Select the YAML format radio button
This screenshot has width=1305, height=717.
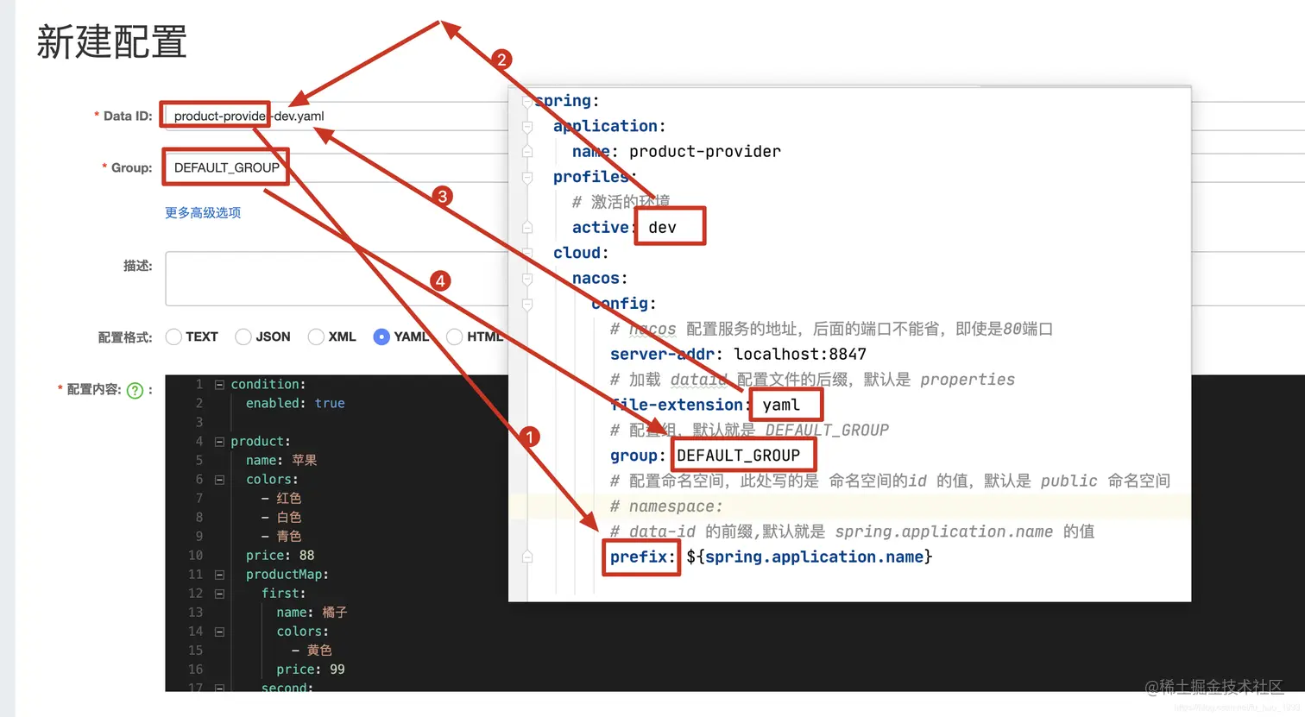(381, 336)
